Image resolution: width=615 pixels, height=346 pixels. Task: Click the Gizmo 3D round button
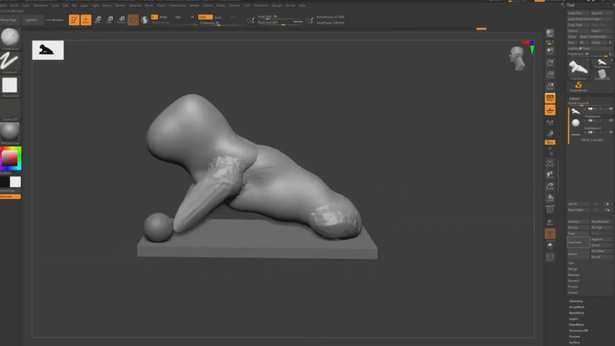[133, 20]
